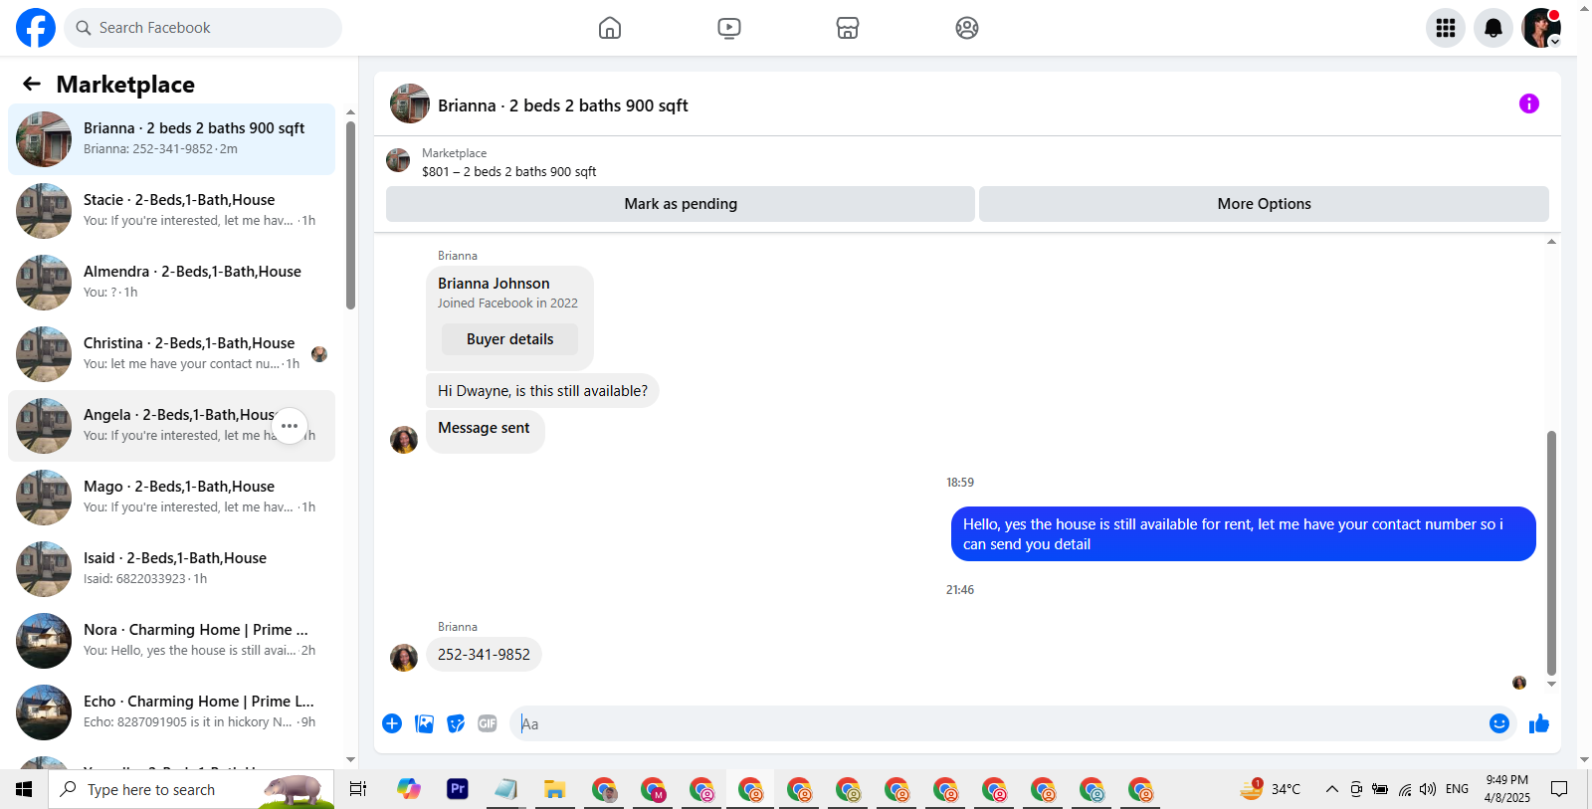Send a thumbs-up like
This screenshot has height=809, width=1592.
coord(1539,723)
